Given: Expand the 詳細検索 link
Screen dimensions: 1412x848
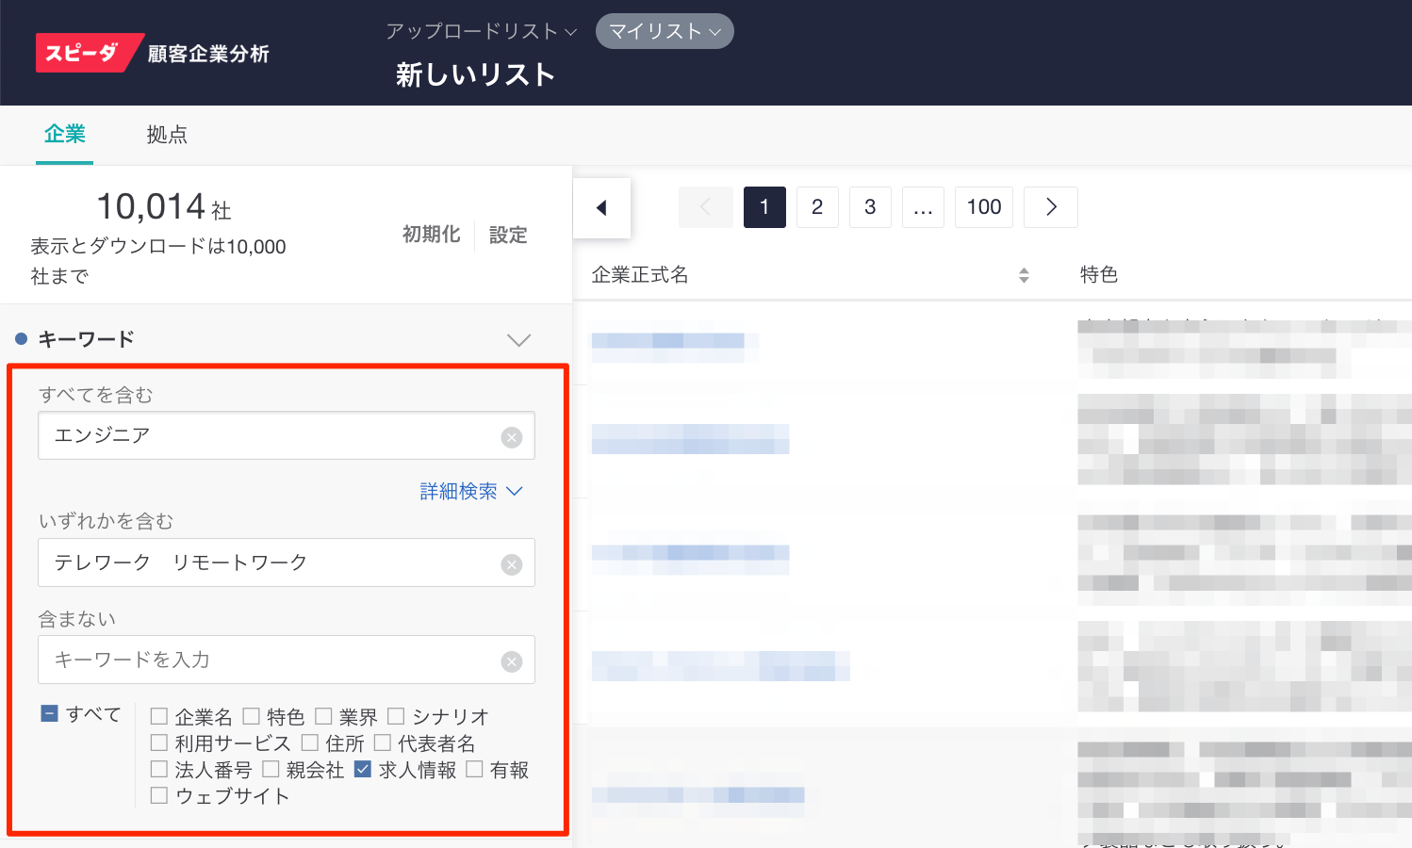Looking at the screenshot, I should pos(470,491).
